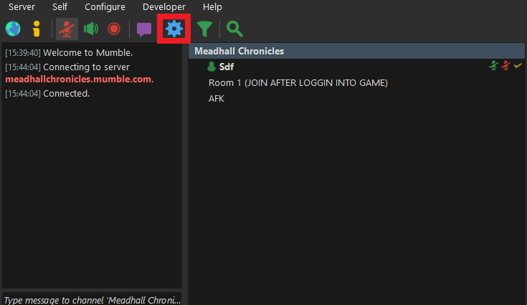Screen dimensions: 527x305
Task: Select the Room 1 (JOIN AFTER LOGGIN INTO GAME) channel
Action: (x=298, y=82)
